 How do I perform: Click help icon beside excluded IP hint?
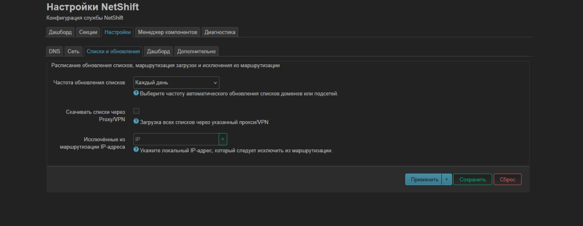pos(136,149)
